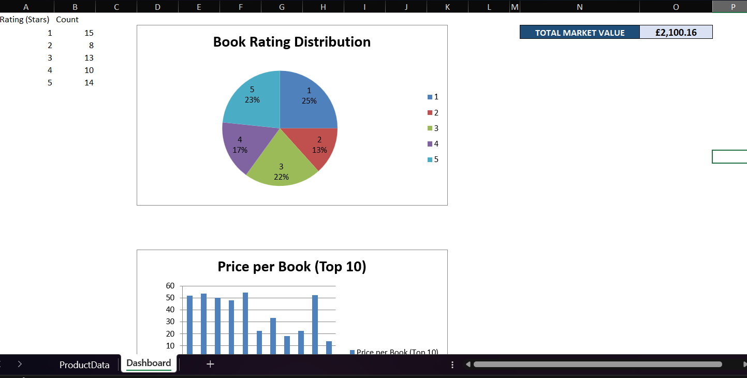This screenshot has width=747, height=378.
Task: Click the horizontal scrollbar thumb
Action: pos(597,365)
